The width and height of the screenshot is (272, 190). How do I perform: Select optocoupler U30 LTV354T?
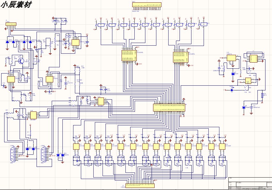tap(222, 146)
